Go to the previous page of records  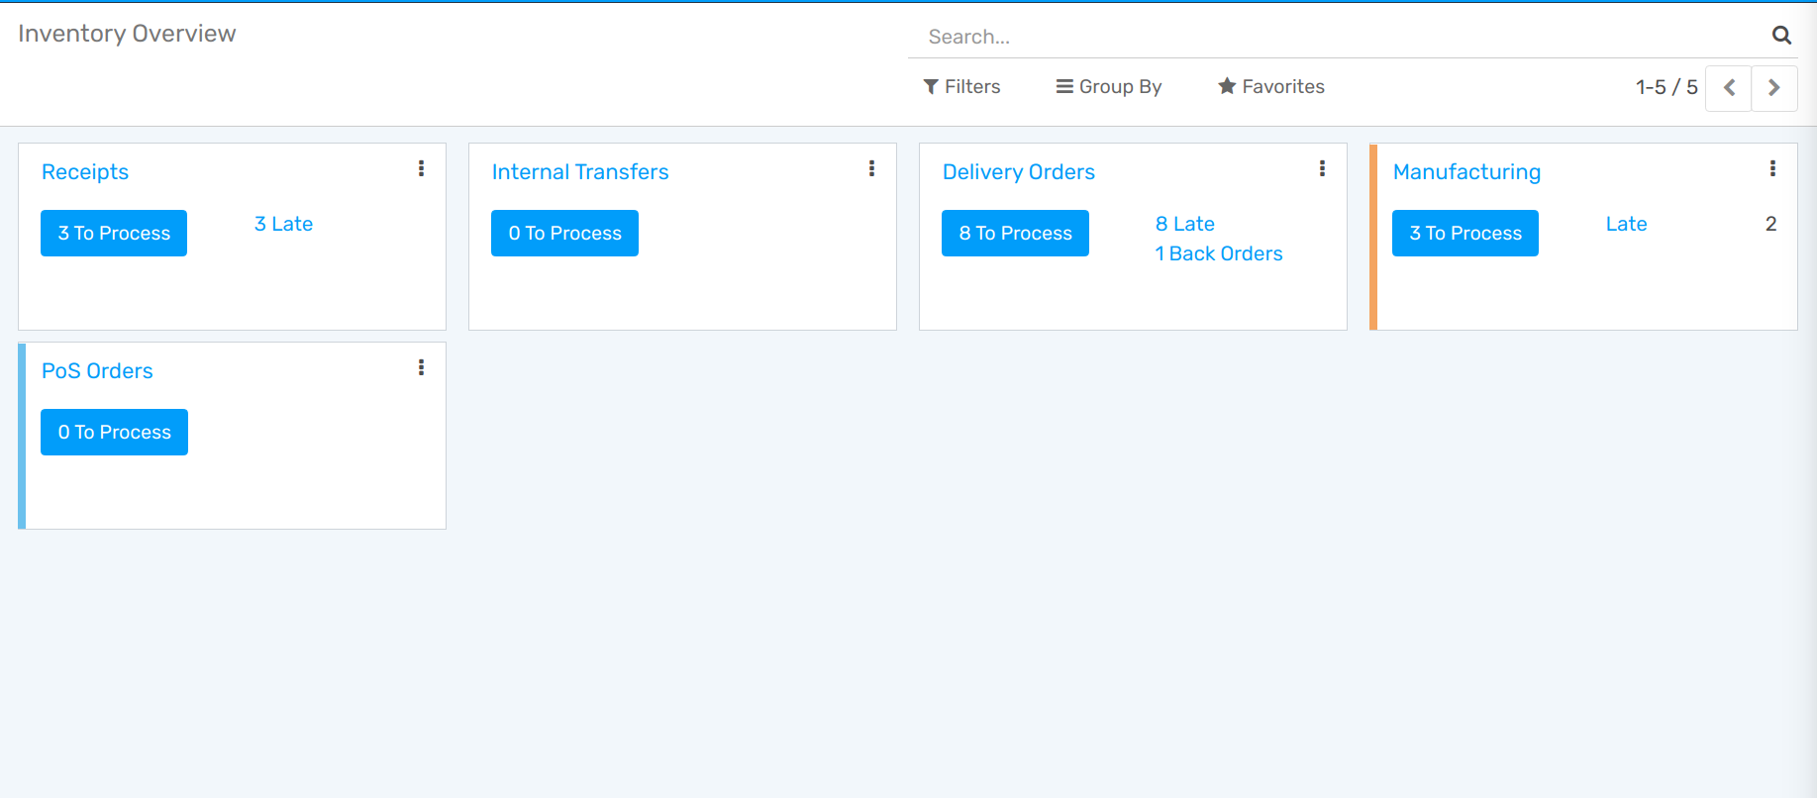coord(1729,87)
